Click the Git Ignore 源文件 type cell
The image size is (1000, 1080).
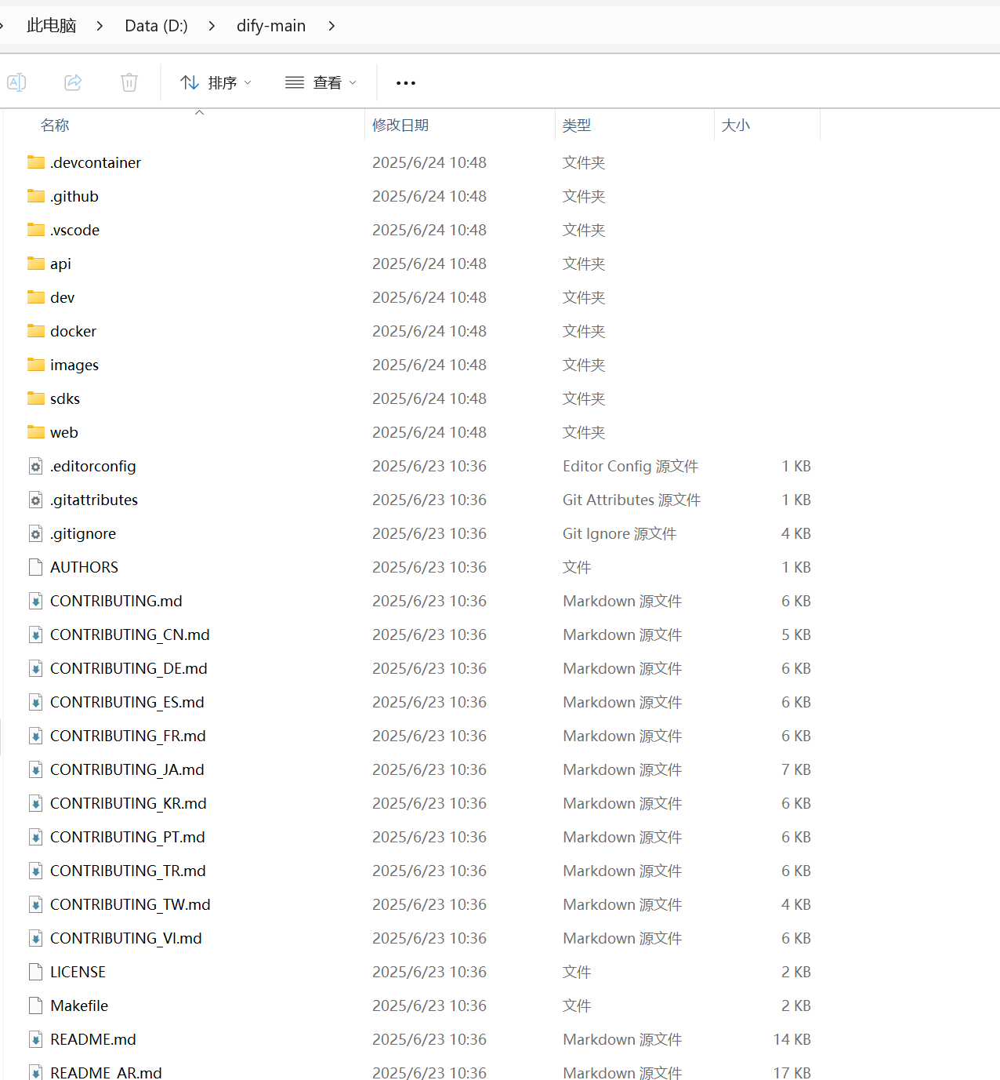tap(619, 533)
